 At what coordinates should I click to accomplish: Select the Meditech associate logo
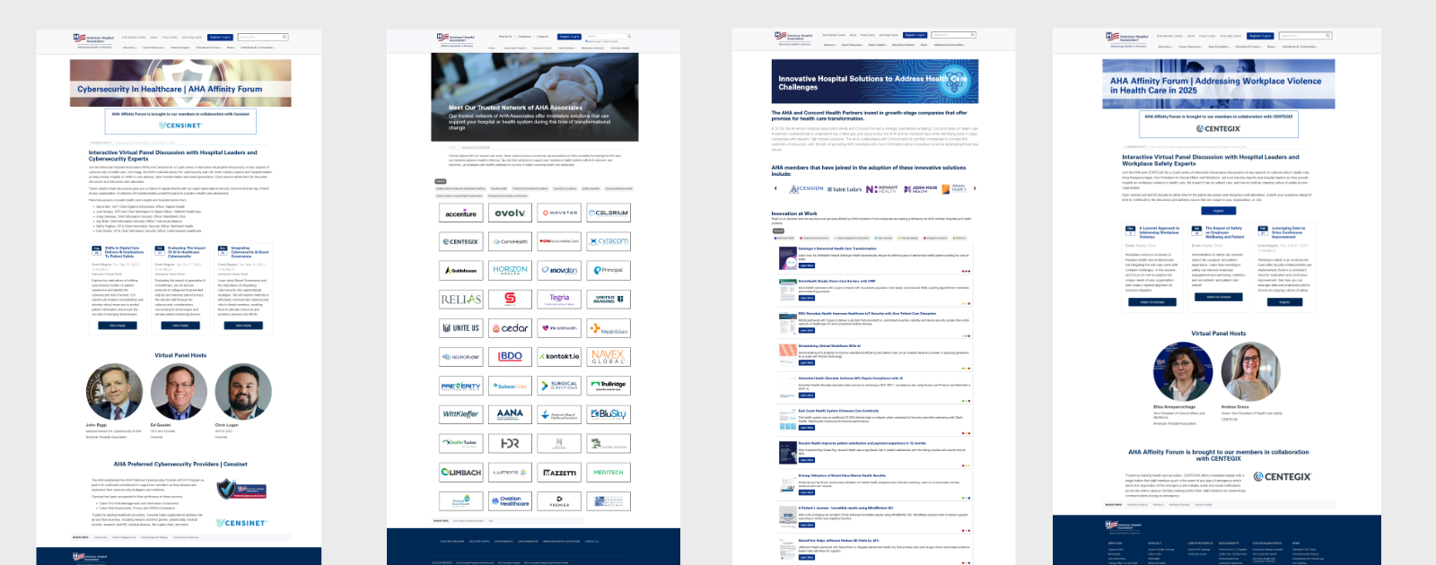pos(609,472)
